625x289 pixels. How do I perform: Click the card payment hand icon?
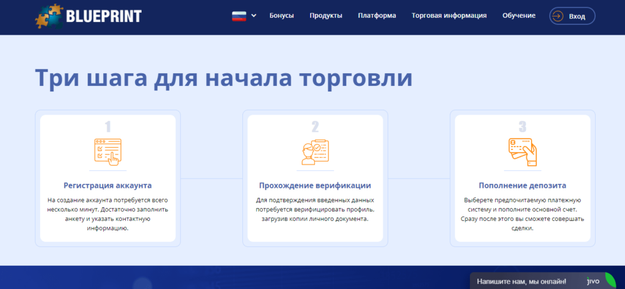522,152
